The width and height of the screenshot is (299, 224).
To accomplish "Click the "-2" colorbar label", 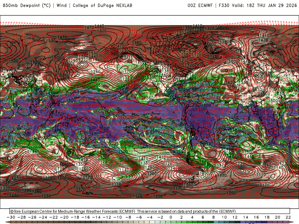I will pos(160,217).
